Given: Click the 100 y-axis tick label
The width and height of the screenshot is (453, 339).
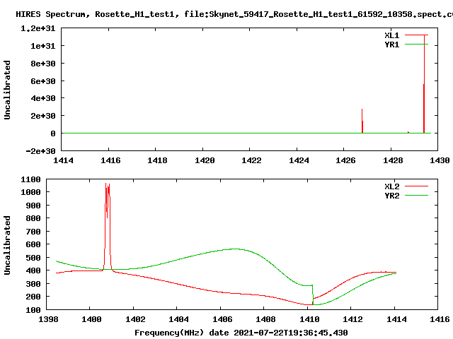Looking at the screenshot, I should 33,310.
